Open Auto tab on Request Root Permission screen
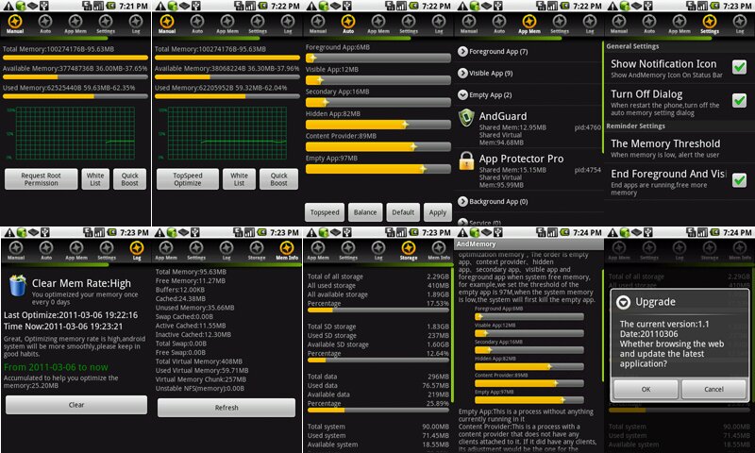Screen dimensions: 755x453 (45, 25)
